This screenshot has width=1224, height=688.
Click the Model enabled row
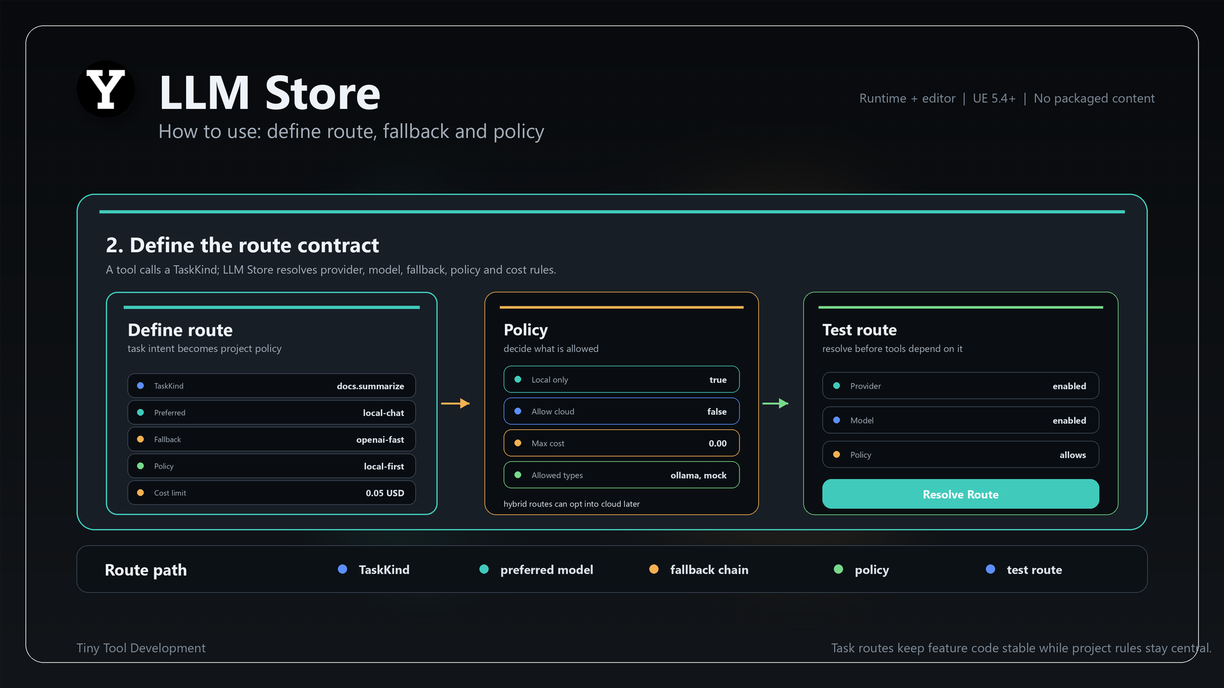click(x=960, y=420)
